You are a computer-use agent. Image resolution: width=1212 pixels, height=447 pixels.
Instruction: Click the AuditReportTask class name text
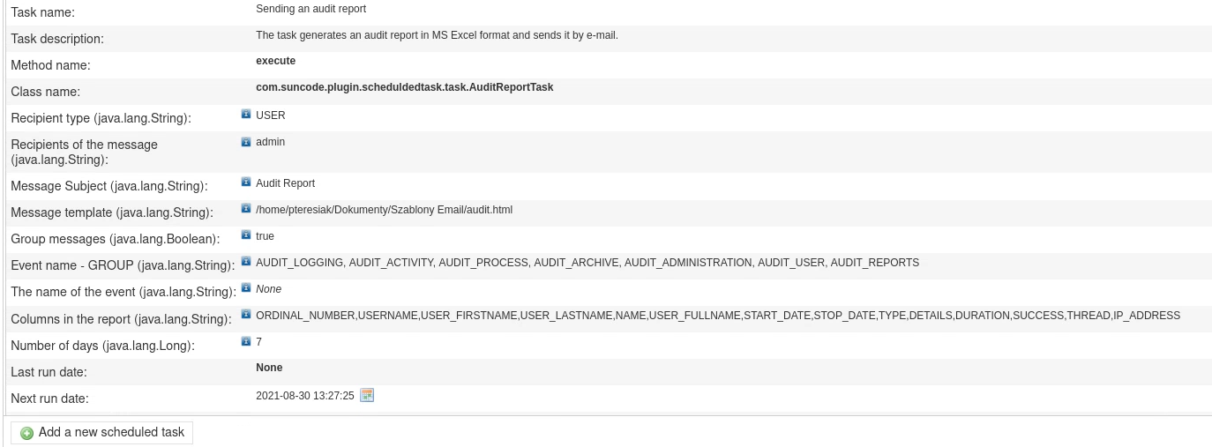tap(404, 87)
